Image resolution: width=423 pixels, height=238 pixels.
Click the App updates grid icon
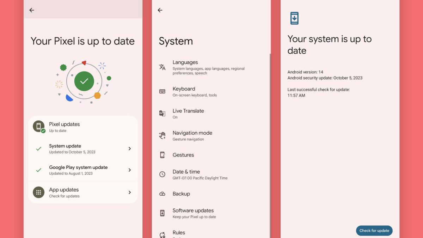pos(39,192)
